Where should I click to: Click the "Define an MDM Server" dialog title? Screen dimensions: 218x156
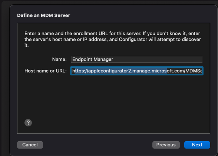point(44,16)
